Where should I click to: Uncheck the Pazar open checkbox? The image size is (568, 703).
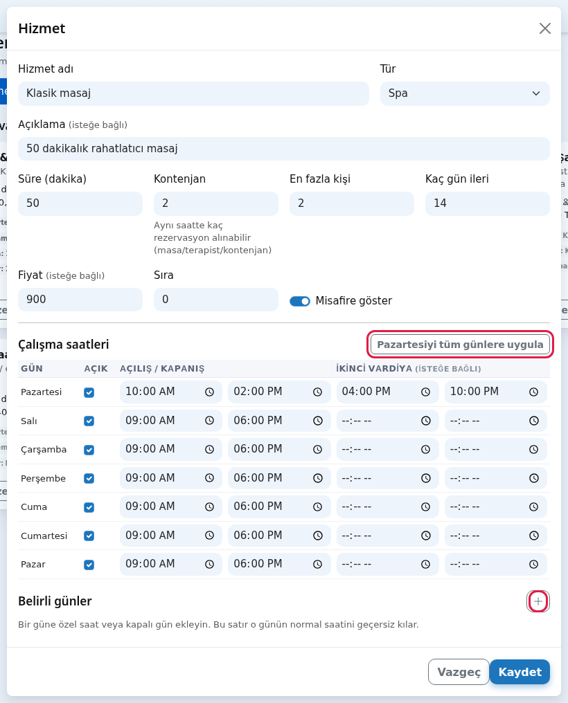point(89,565)
